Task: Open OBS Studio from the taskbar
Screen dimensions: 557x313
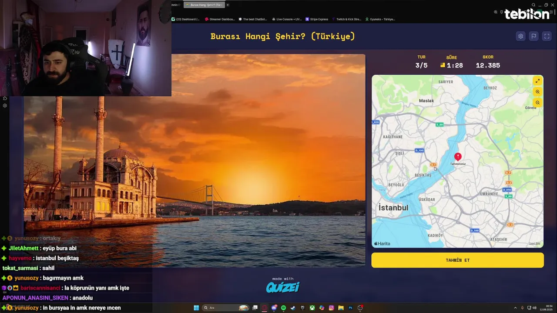Action: click(360, 308)
